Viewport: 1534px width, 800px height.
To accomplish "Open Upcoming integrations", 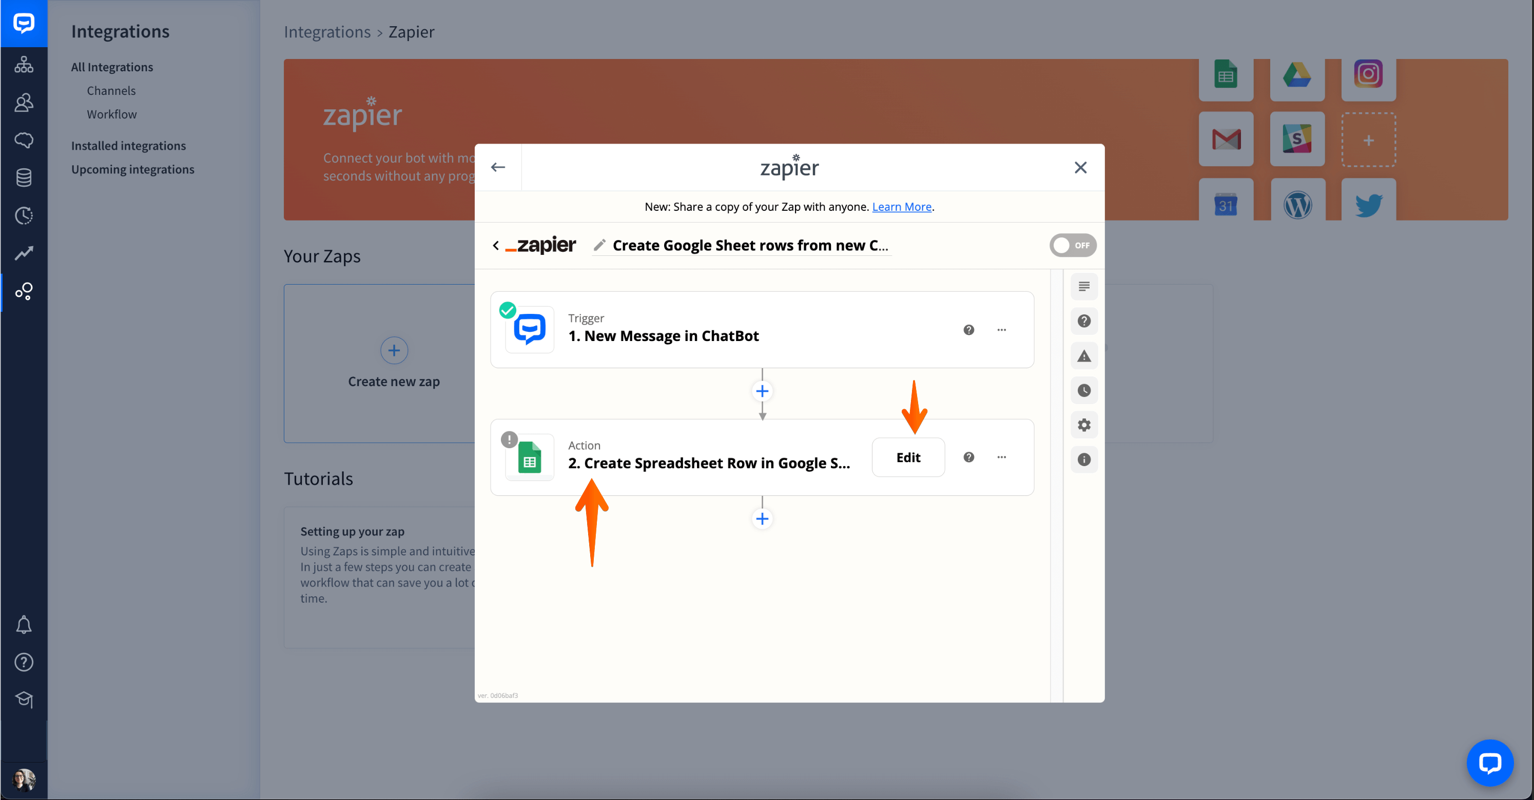I will (x=133, y=169).
